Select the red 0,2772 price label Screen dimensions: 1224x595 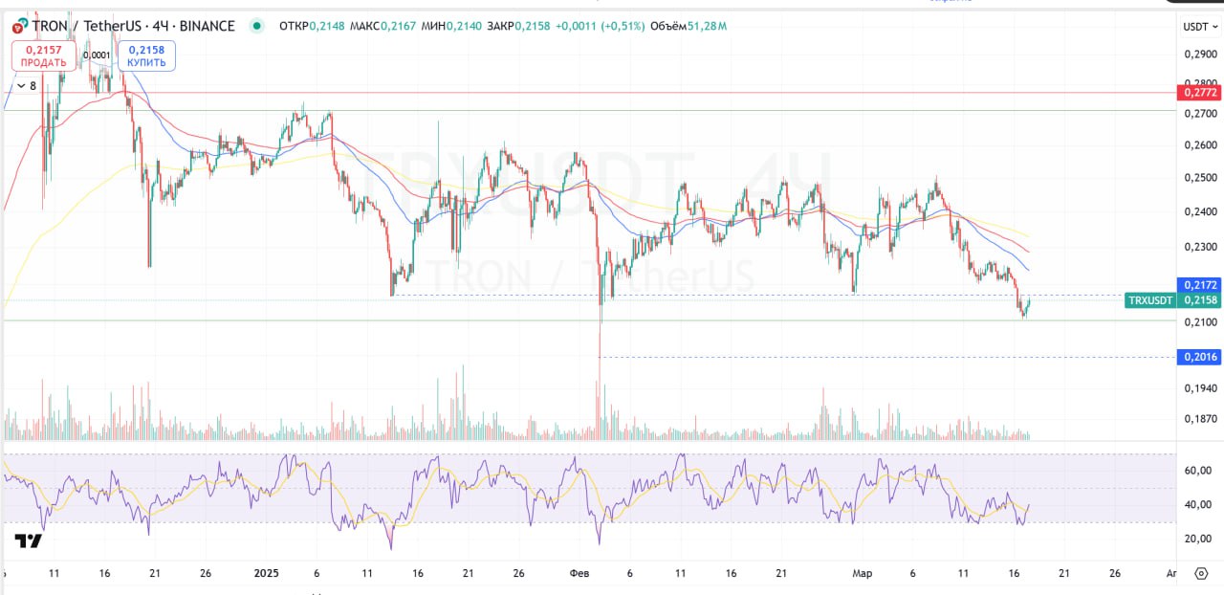click(x=1200, y=93)
